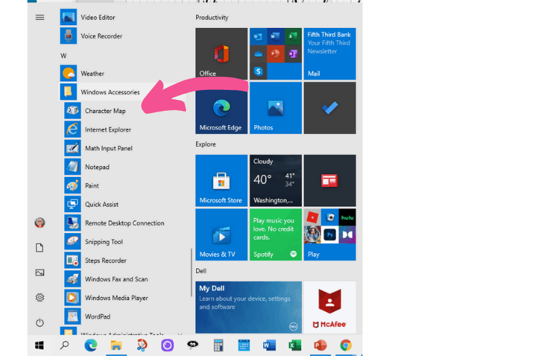Open the Movies & TV tile
This screenshot has width=537, height=356.
pyautogui.click(x=221, y=234)
